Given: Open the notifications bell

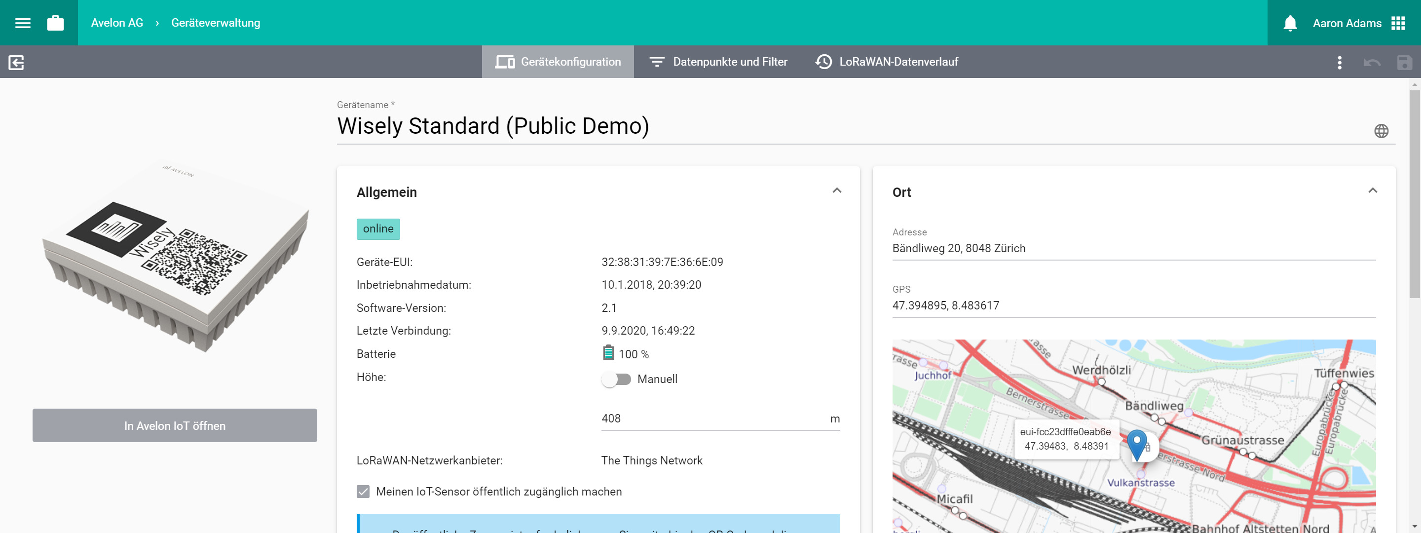Looking at the screenshot, I should click(1290, 23).
